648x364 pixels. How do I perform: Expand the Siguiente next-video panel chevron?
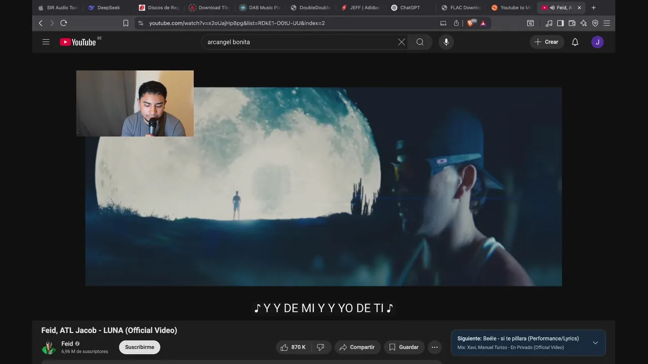tap(595, 343)
